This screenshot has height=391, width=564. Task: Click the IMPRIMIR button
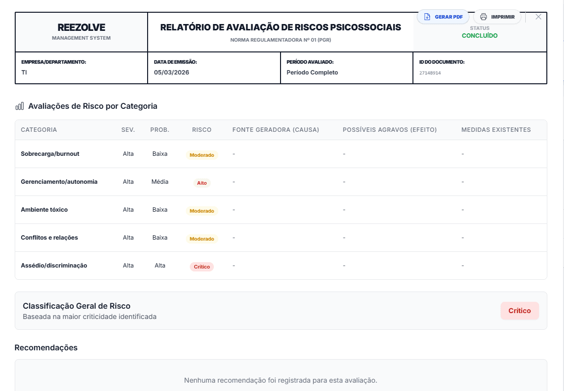(x=497, y=16)
